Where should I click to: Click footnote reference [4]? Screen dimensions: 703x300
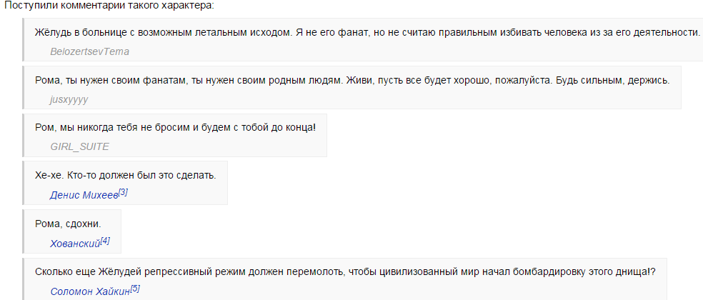pyautogui.click(x=105, y=241)
